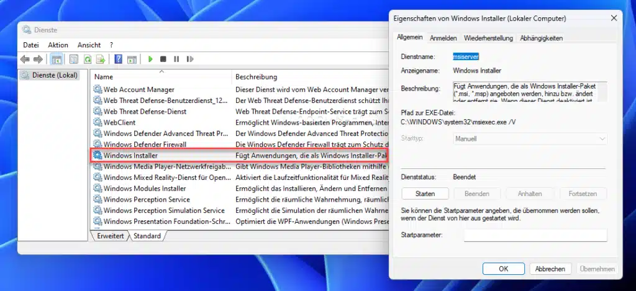This screenshot has height=291, width=636.
Task: Click gear icon of Windows Defender Advanced Threat
Action: tap(98, 133)
